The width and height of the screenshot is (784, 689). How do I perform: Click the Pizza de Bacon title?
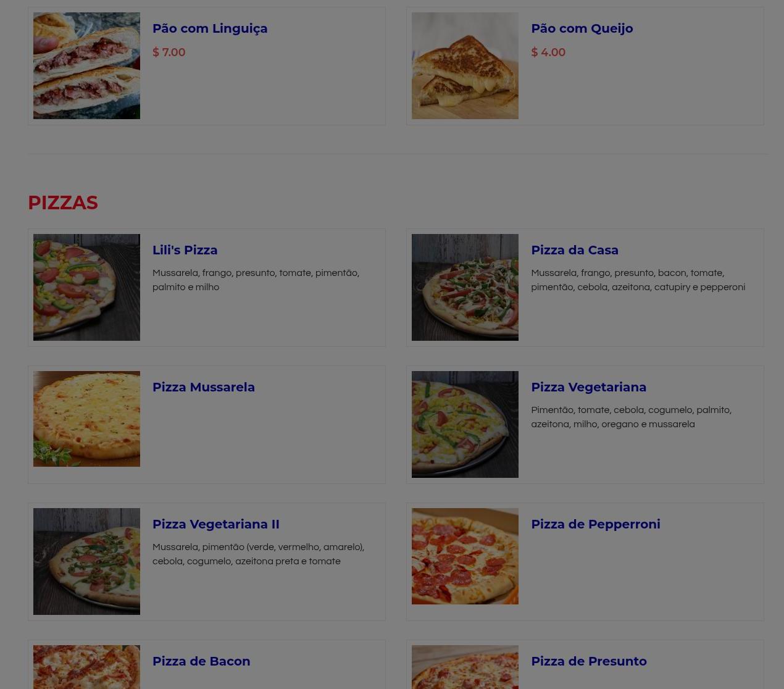(x=201, y=661)
